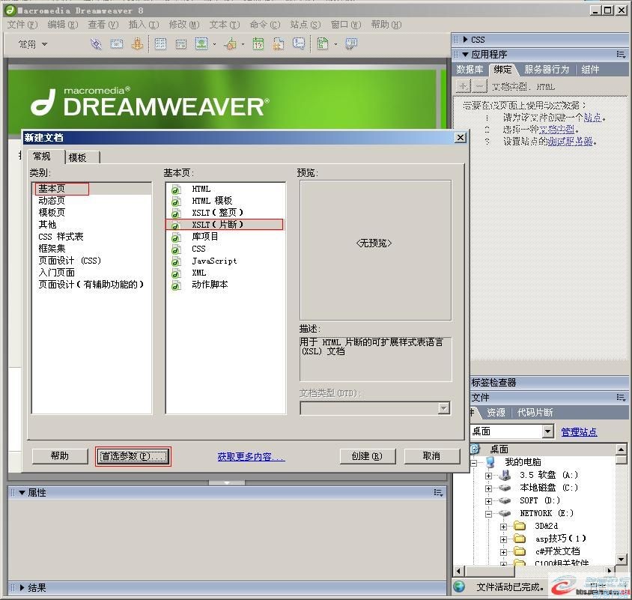Click the 管理站点 link

point(579,431)
